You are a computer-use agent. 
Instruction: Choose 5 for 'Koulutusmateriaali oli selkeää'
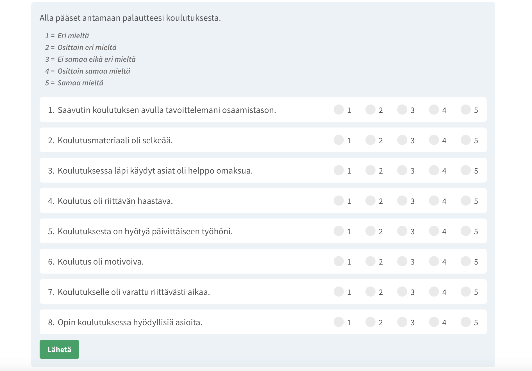pyautogui.click(x=466, y=140)
